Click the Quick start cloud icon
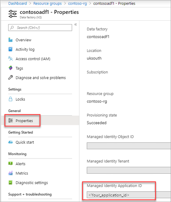This screenshot has height=202, width=171. [x=11, y=142]
